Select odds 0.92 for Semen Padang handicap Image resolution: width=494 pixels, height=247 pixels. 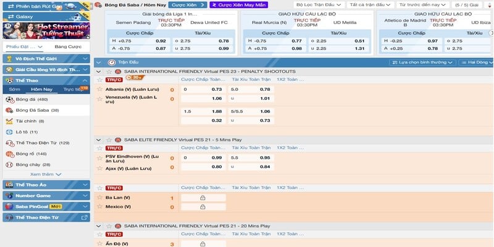[x=161, y=40]
